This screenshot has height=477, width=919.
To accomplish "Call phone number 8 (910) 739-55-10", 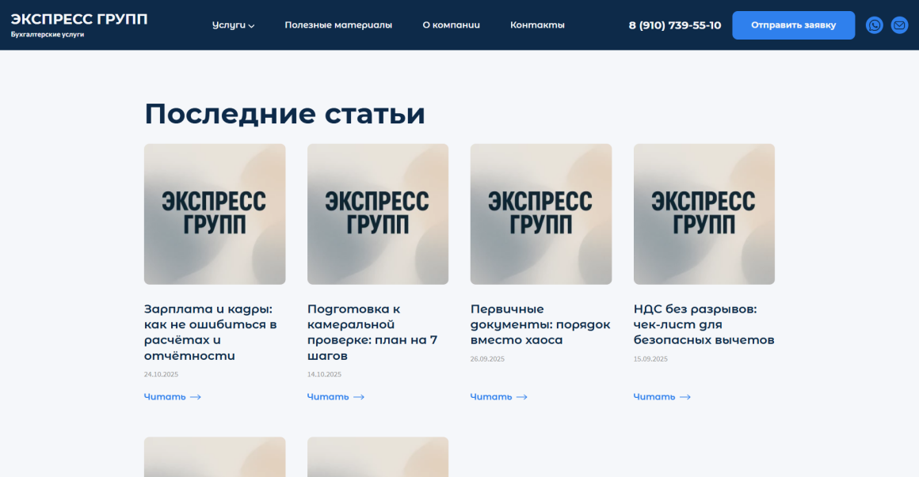I will click(x=674, y=25).
